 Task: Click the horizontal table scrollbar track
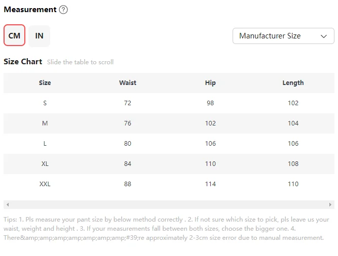click(x=169, y=204)
